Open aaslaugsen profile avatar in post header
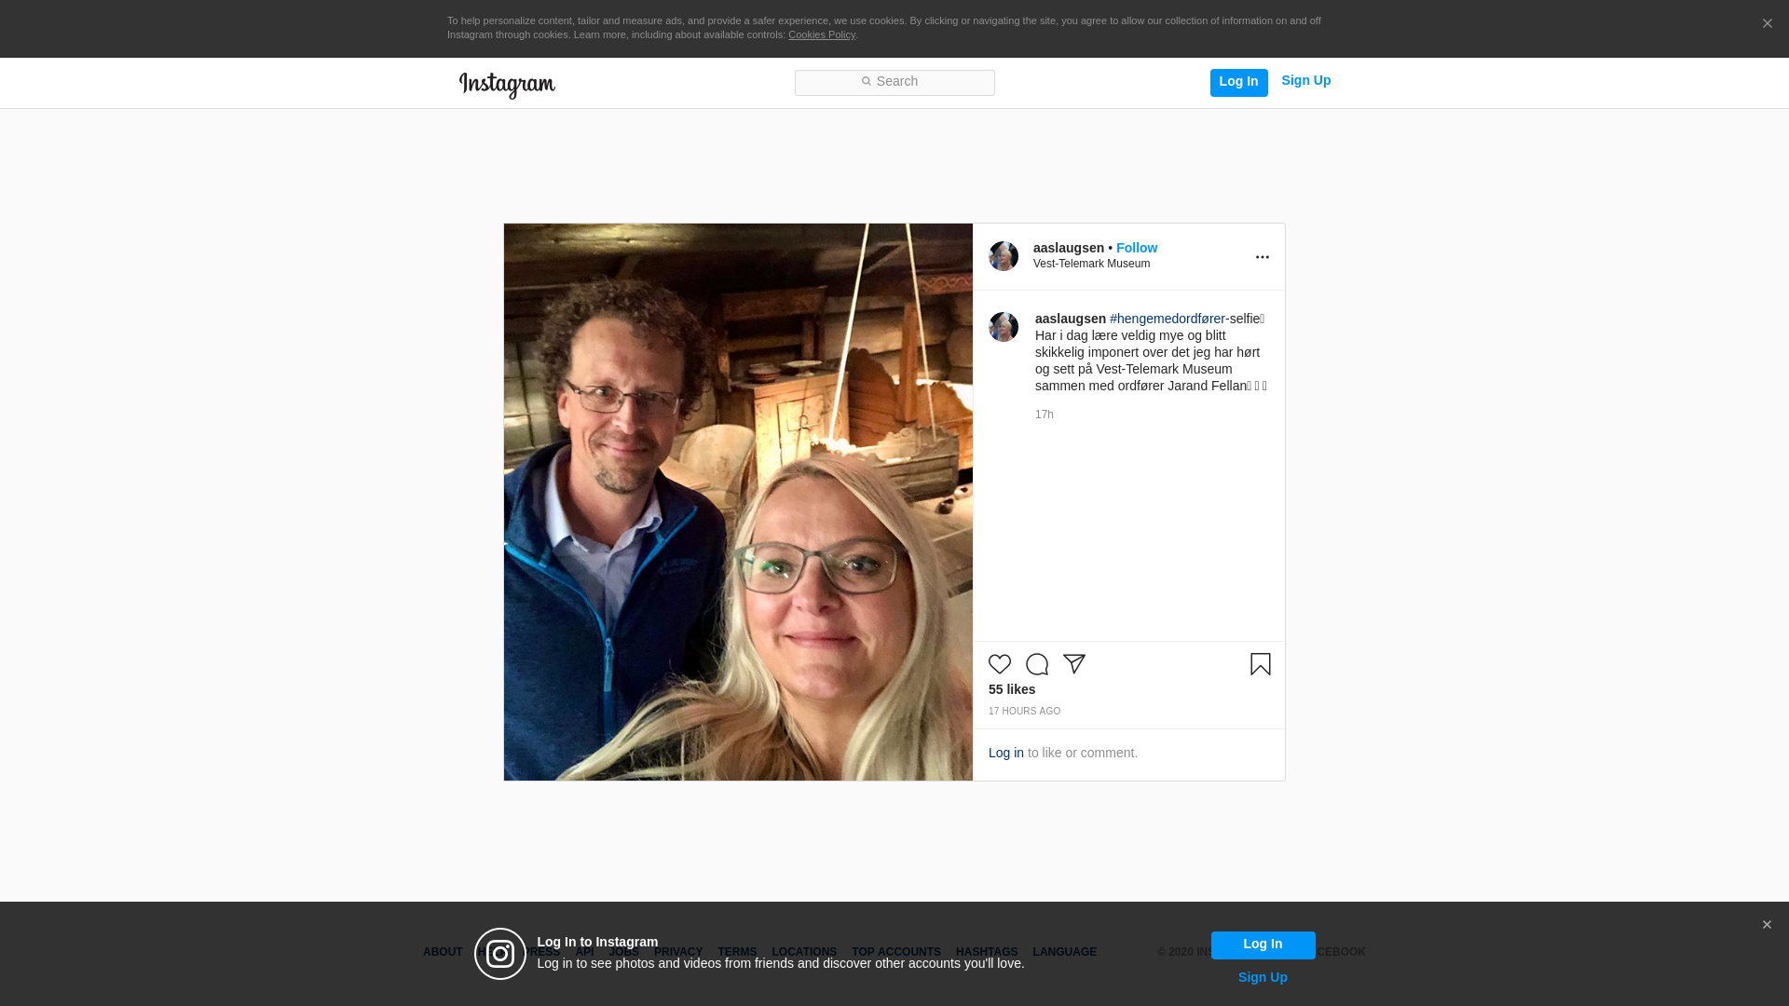The image size is (1789, 1006). coord(1004,256)
